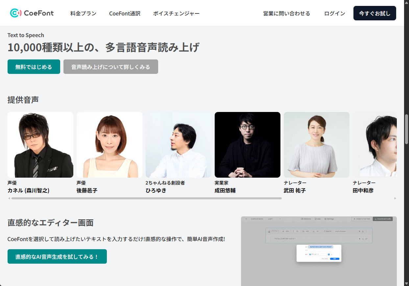
Task: Click the 音声読み上げについて詳しくみる button
Action: pos(110,67)
